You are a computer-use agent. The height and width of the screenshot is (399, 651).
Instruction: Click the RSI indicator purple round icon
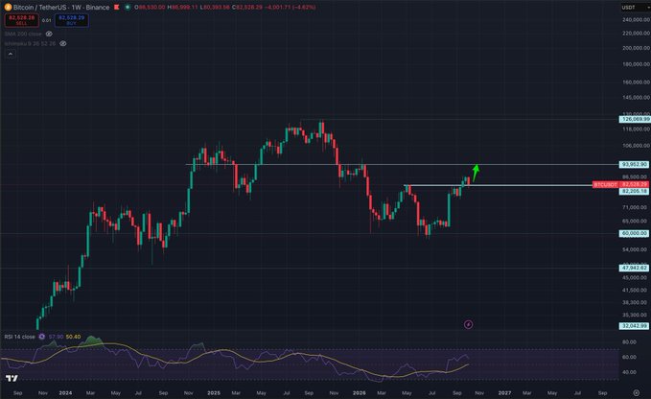click(41, 337)
